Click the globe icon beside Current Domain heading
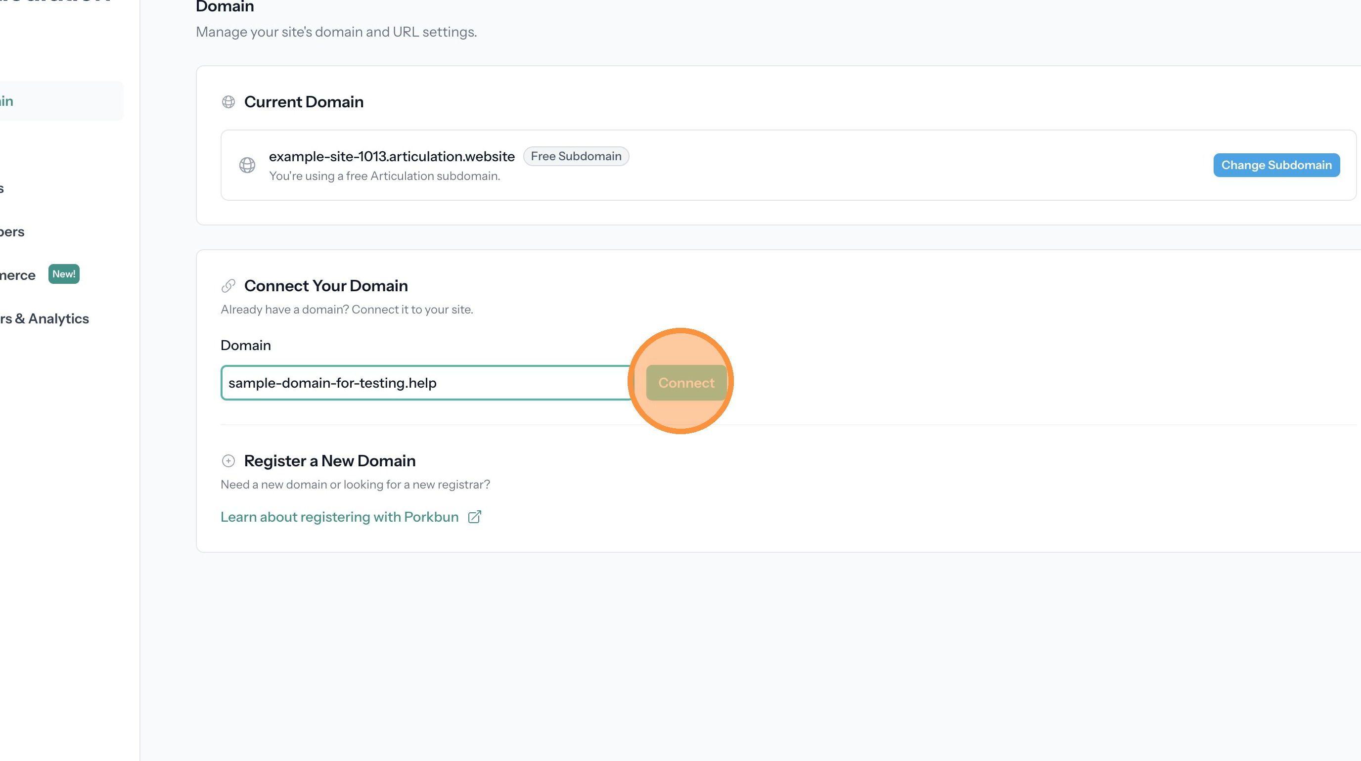Screen dimensions: 1361x761 (228, 102)
